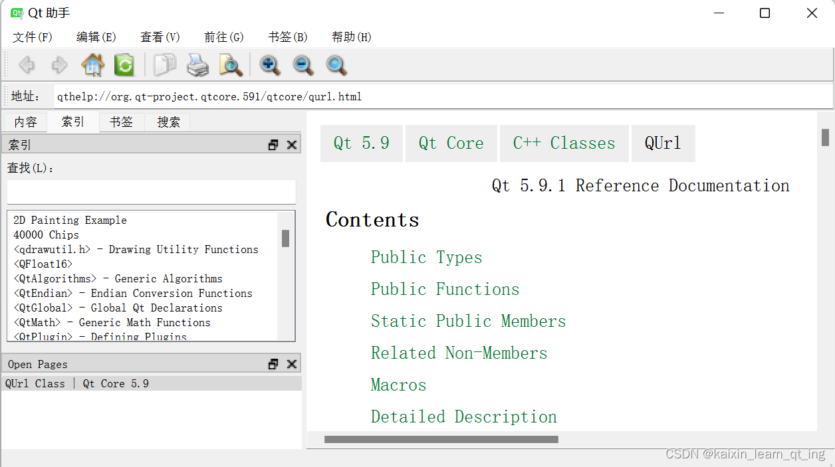Click the 地址 URL field
Screen dimensions: 835x467
pos(443,96)
